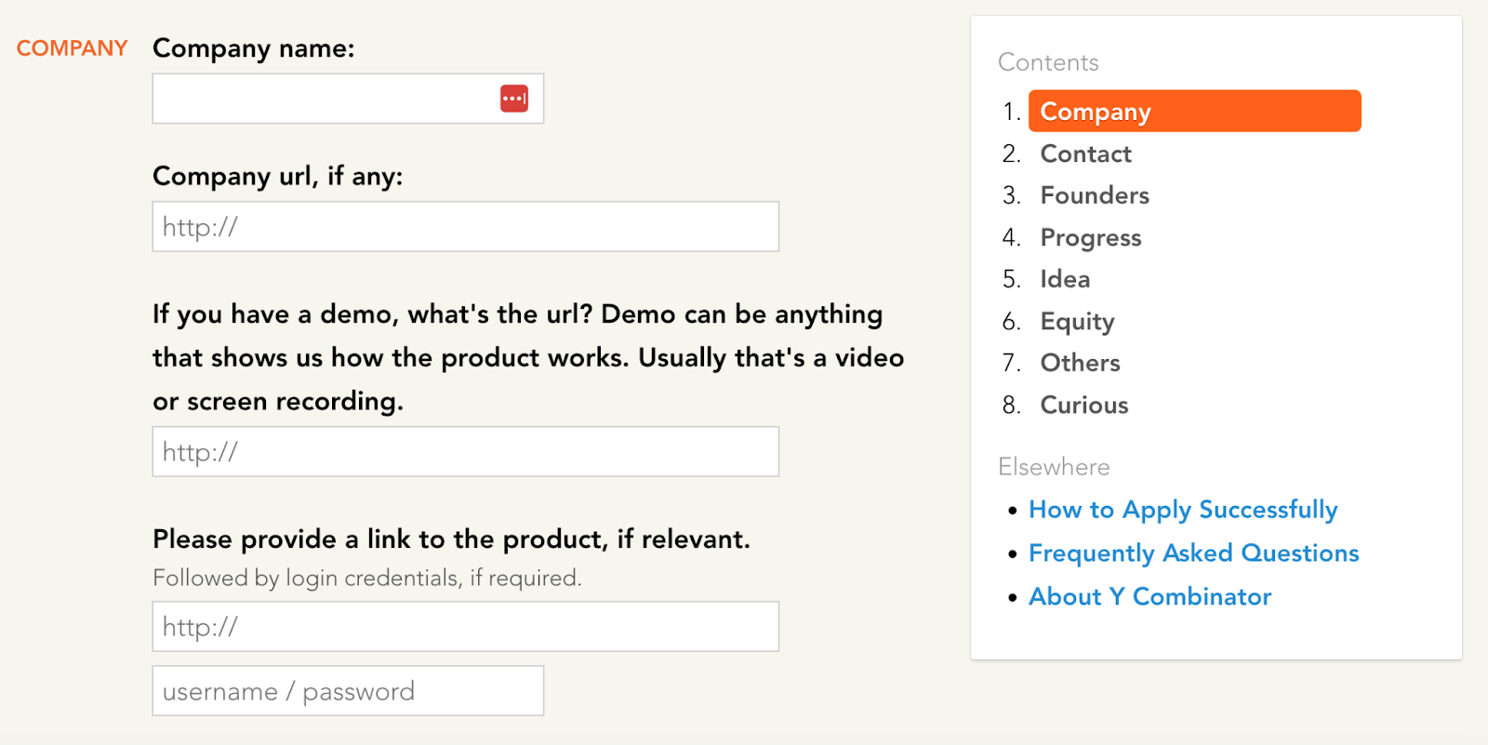Screen dimensions: 1488x745
Task: Click the Contents sidebar heading
Action: point(1048,62)
